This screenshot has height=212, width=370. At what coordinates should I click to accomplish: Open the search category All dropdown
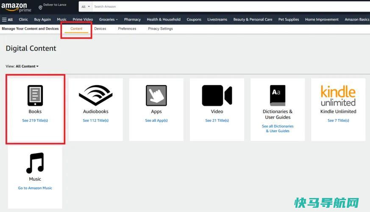(86, 7)
